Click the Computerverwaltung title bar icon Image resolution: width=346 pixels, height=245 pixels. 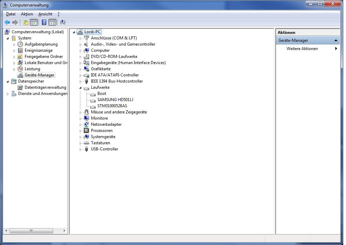point(5,5)
